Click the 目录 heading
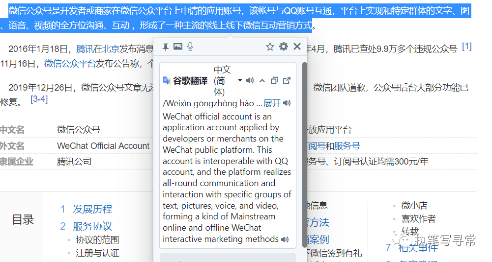The height and width of the screenshot is (262, 492). pyautogui.click(x=23, y=220)
